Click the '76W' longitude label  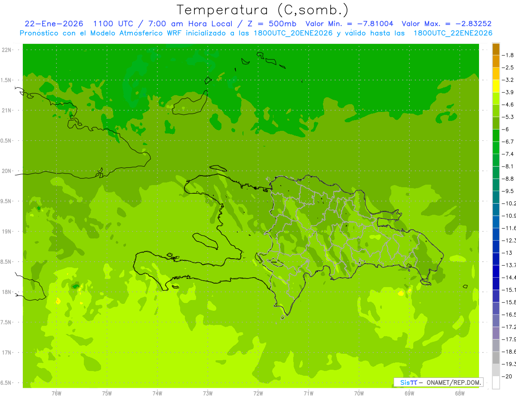click(x=56, y=393)
